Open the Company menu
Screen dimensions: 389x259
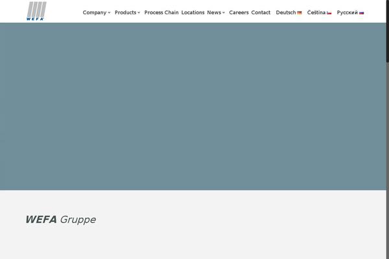point(95,12)
